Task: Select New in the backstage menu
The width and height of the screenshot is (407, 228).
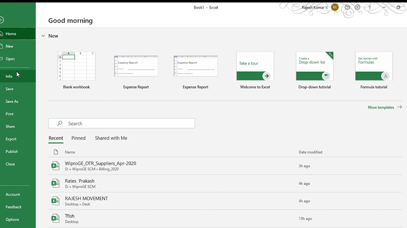Action: (x=18, y=46)
